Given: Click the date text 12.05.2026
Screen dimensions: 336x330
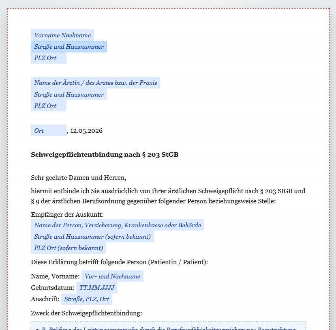Looking at the screenshot, I should [86, 131].
